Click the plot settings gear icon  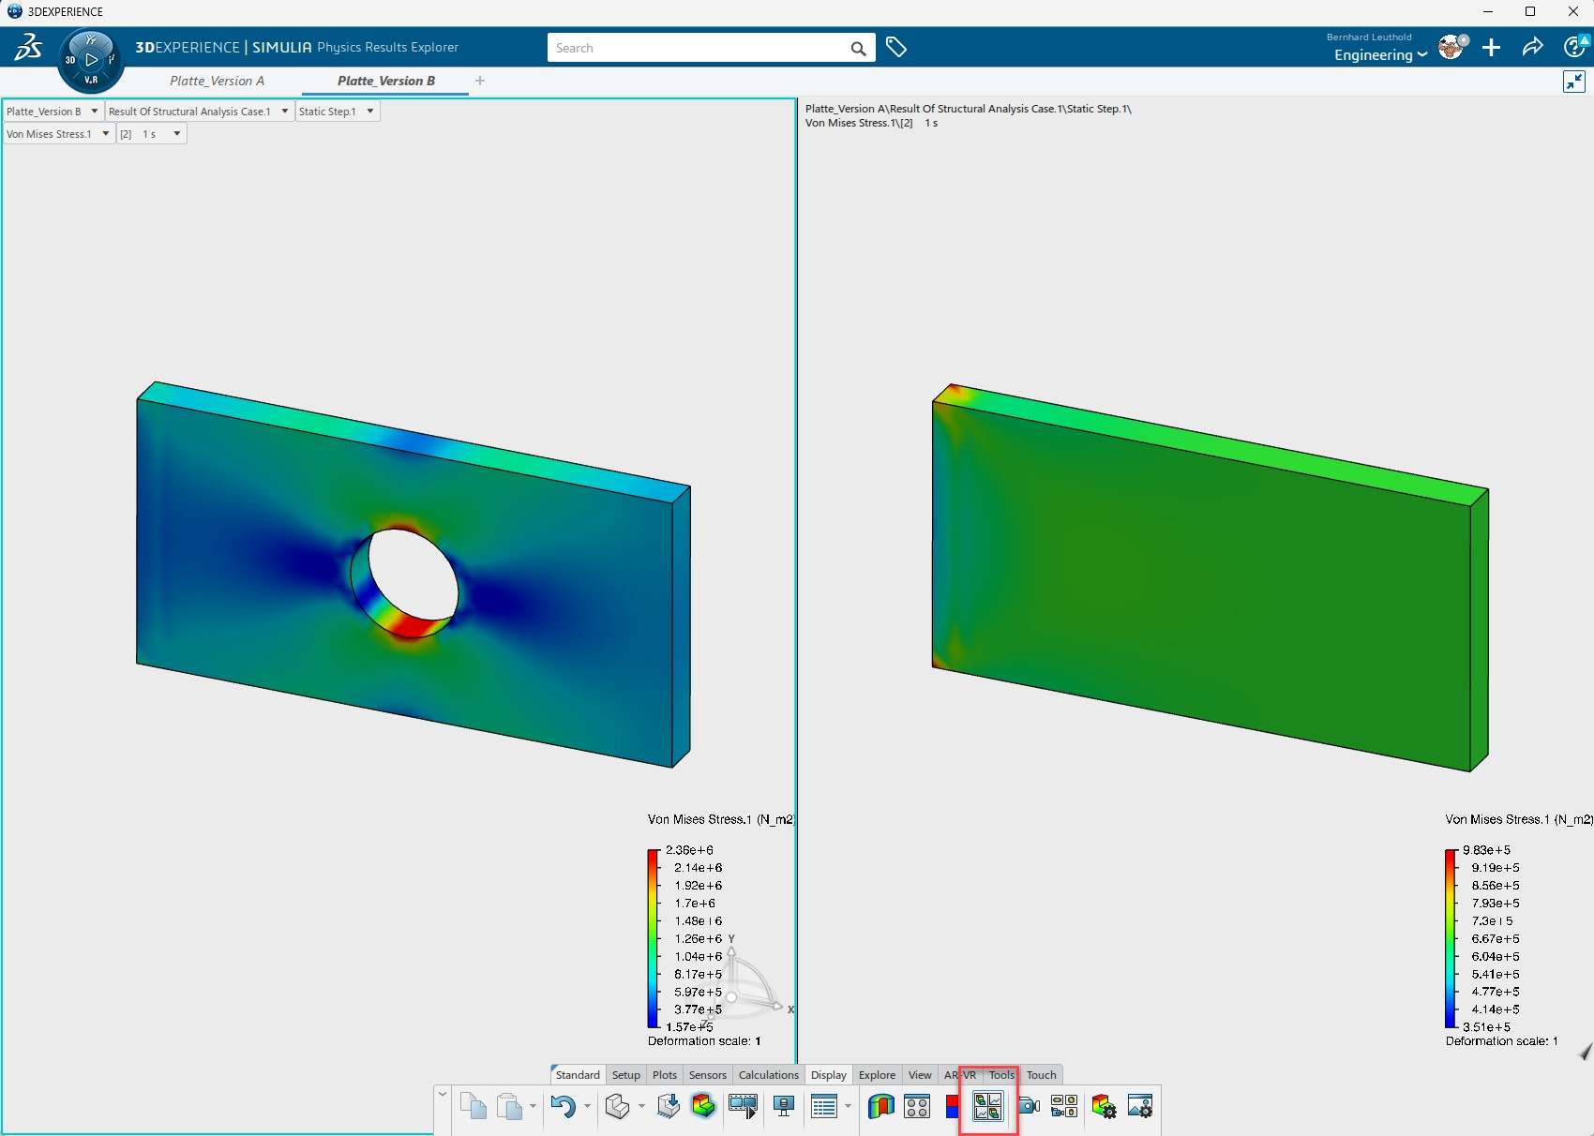1104,1107
